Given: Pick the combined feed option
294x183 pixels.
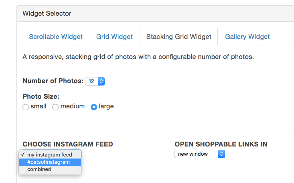Looking at the screenshot, I should pos(39,169).
